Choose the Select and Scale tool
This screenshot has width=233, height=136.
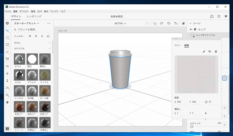(x=7, y=38)
